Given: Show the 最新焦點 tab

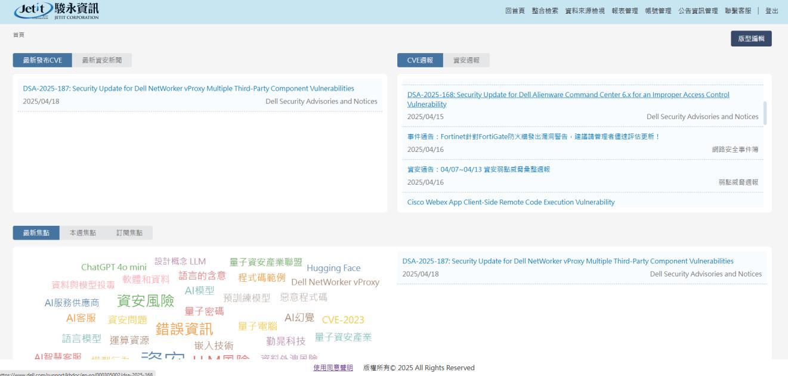Looking at the screenshot, I should point(36,233).
